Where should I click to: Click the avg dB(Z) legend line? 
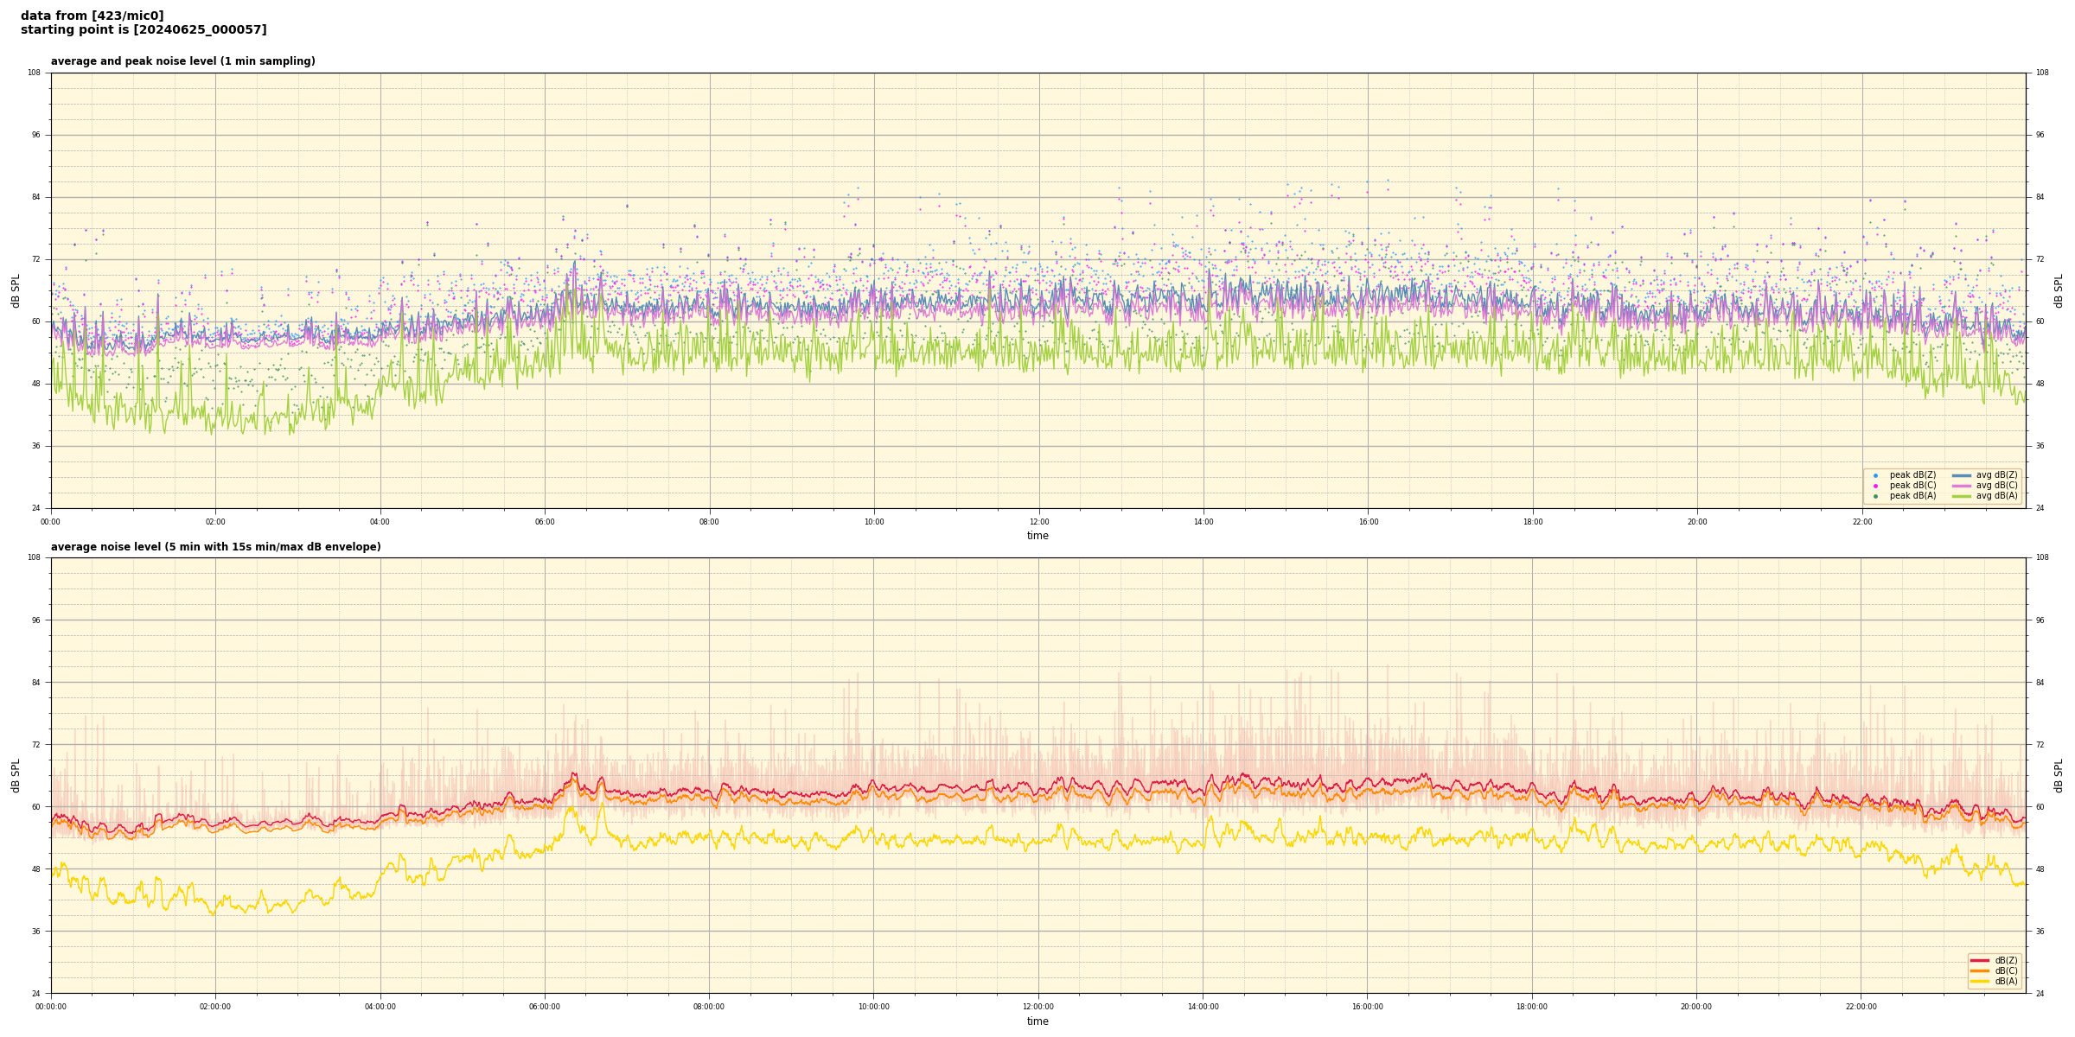point(1962,475)
